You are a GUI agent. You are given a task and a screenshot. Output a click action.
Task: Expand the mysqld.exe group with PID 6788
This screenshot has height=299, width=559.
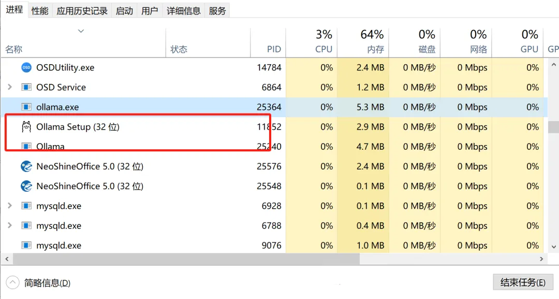[10, 225]
